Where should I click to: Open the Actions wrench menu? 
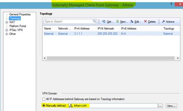pyautogui.click(x=168, y=22)
